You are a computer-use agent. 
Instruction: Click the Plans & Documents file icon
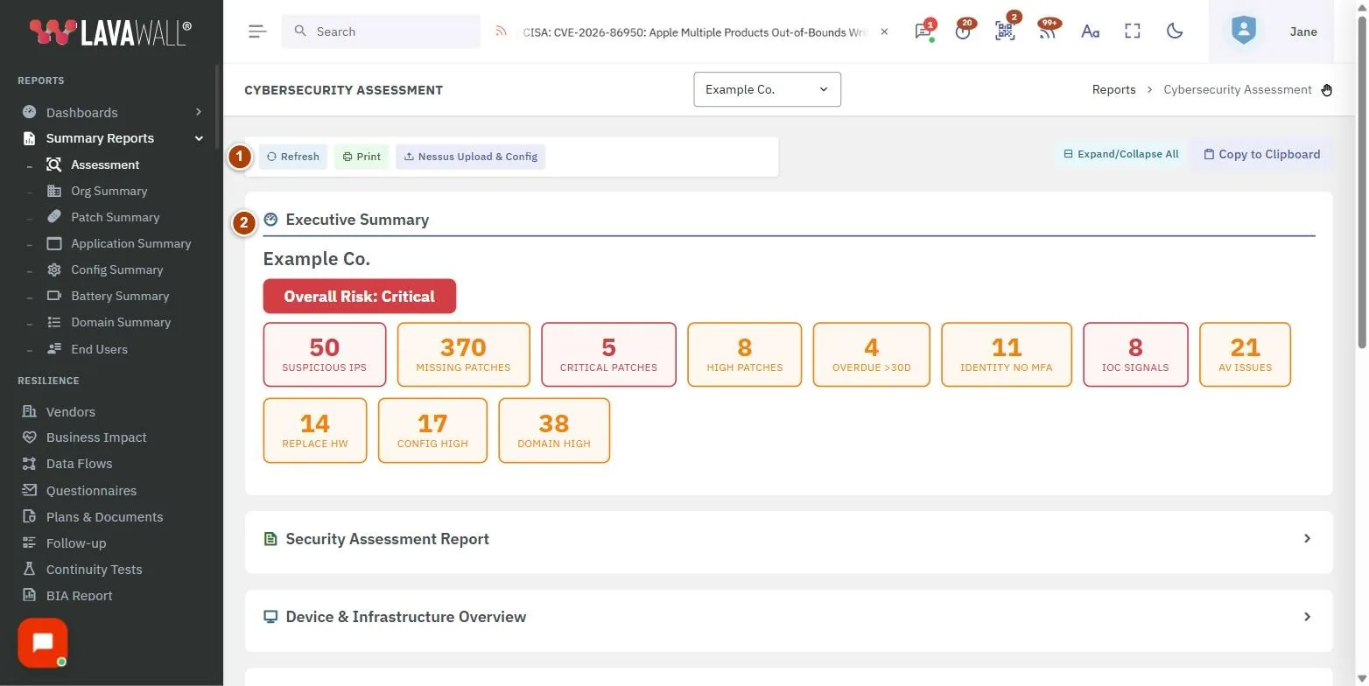click(30, 516)
